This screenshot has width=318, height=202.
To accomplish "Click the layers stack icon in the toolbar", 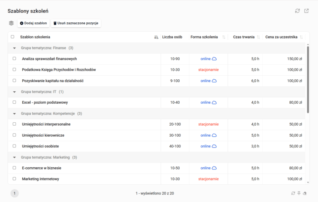I will [x=11, y=23].
